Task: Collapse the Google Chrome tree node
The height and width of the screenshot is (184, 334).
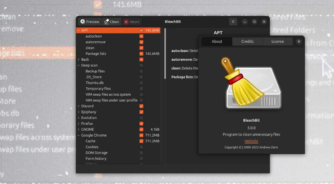Action: 79,135
